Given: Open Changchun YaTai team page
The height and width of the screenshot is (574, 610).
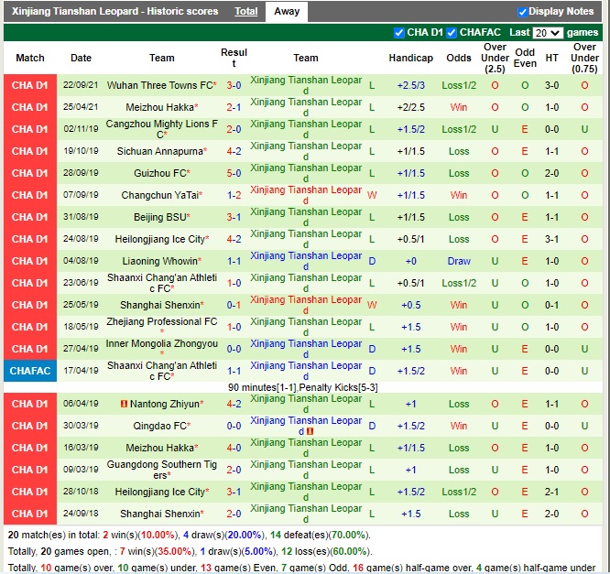Looking at the screenshot, I should pyautogui.click(x=159, y=195).
